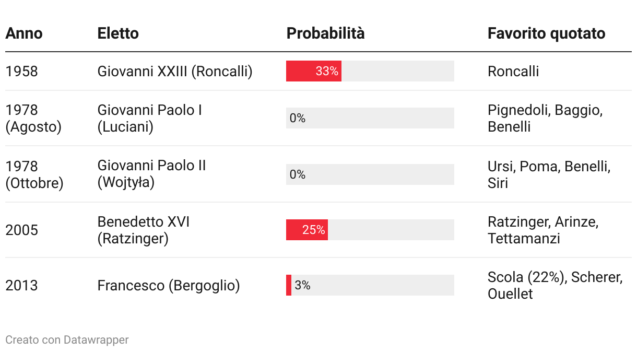Click the 0% bar for Luciani
The image size is (637, 352).
coord(370,118)
